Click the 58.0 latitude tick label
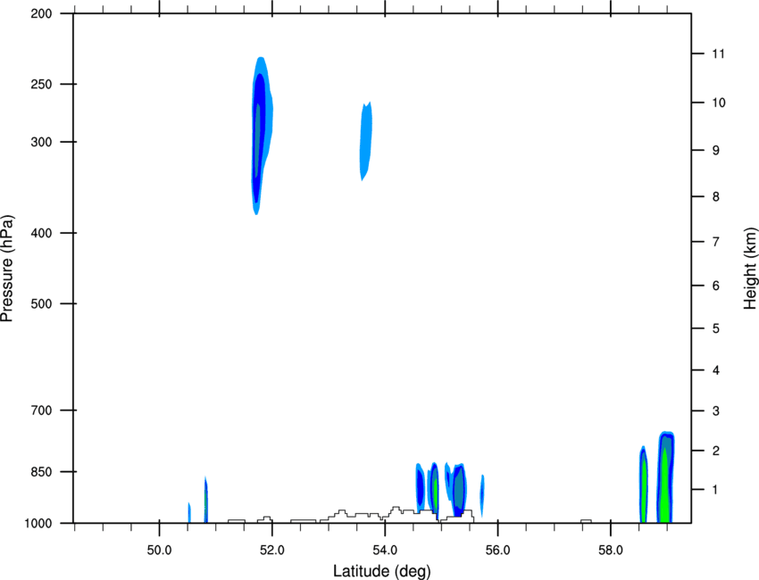 point(611,551)
